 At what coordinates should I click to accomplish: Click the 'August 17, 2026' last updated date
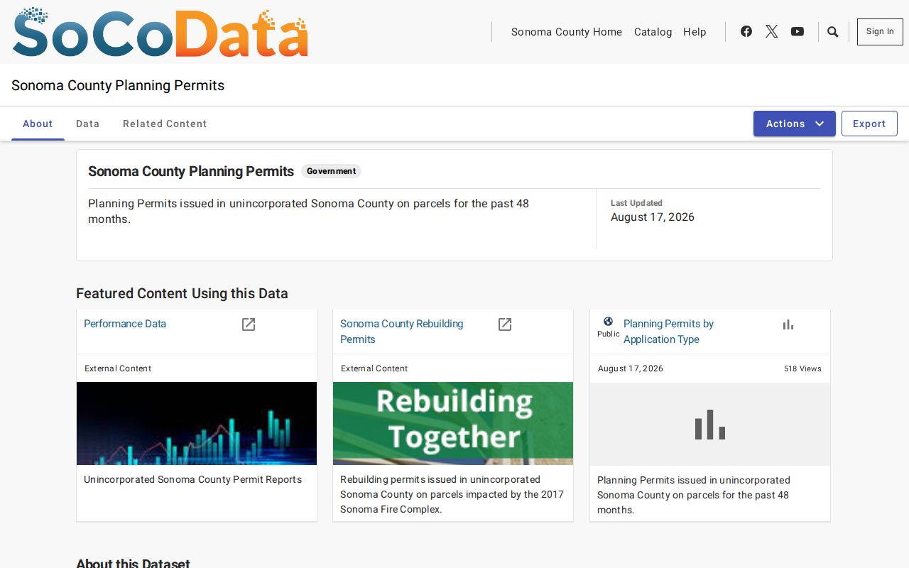653,217
